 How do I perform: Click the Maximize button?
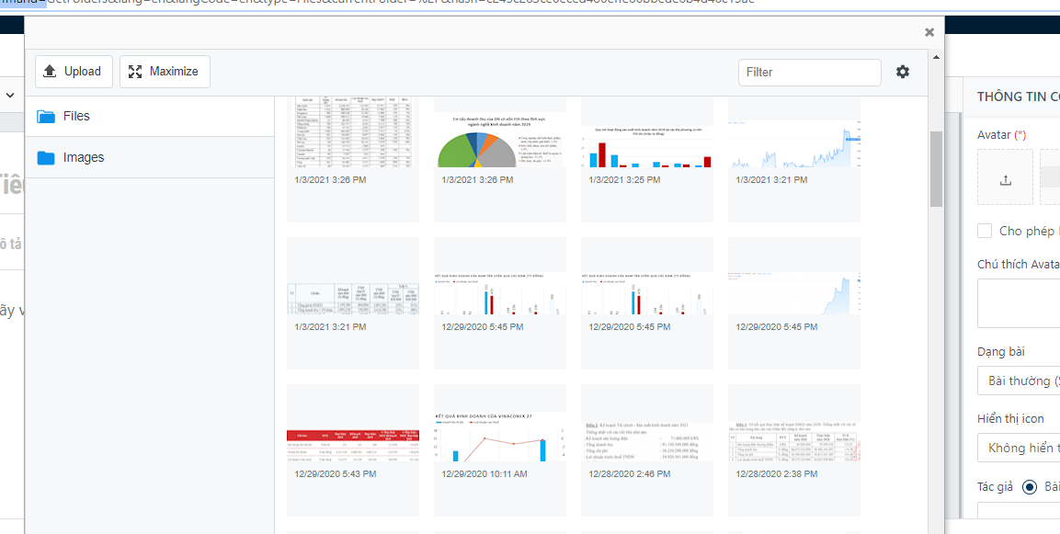pyautogui.click(x=165, y=72)
